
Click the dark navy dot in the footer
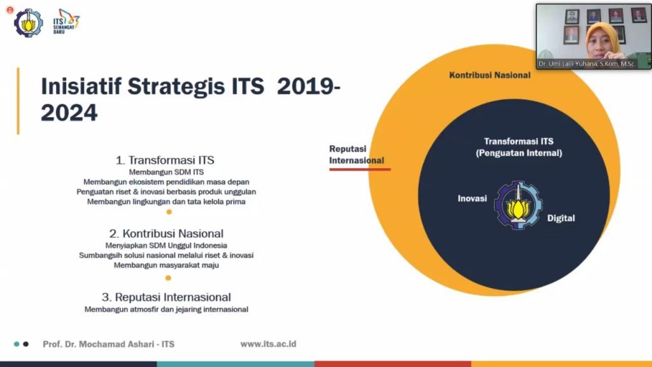pyautogui.click(x=26, y=344)
